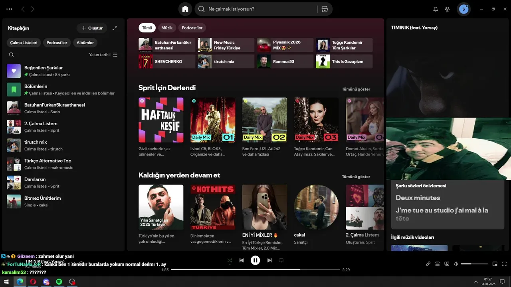This screenshot has width=511, height=287.
Task: Open Türkçe Alternative Top playlist
Action: [64, 164]
